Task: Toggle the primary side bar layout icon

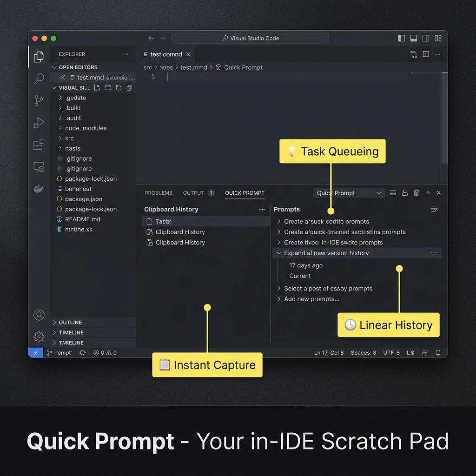Action: [402, 38]
